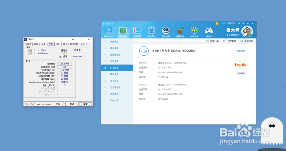Click CPU-Z 验证 validate button
This screenshot has height=151, width=286.
[72, 104]
